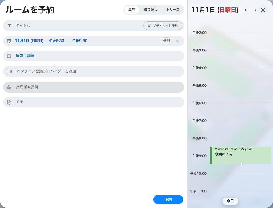
Task: Click the 午後5:00 time label
Action: [199, 85]
